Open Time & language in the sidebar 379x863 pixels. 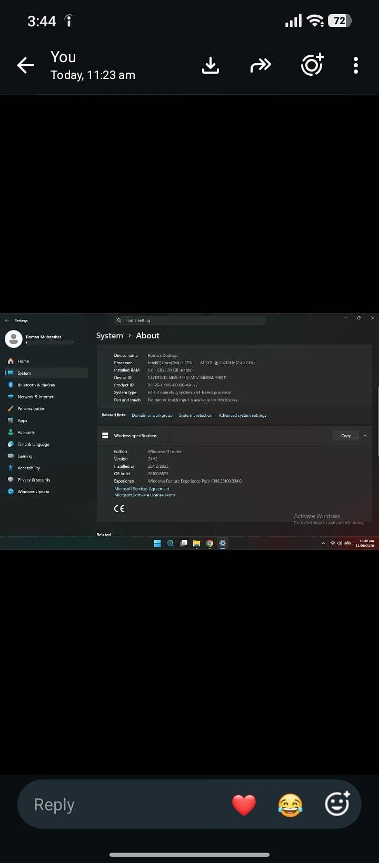tap(46, 444)
